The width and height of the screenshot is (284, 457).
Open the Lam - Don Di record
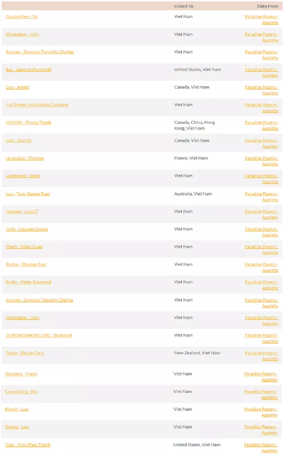[18, 141]
